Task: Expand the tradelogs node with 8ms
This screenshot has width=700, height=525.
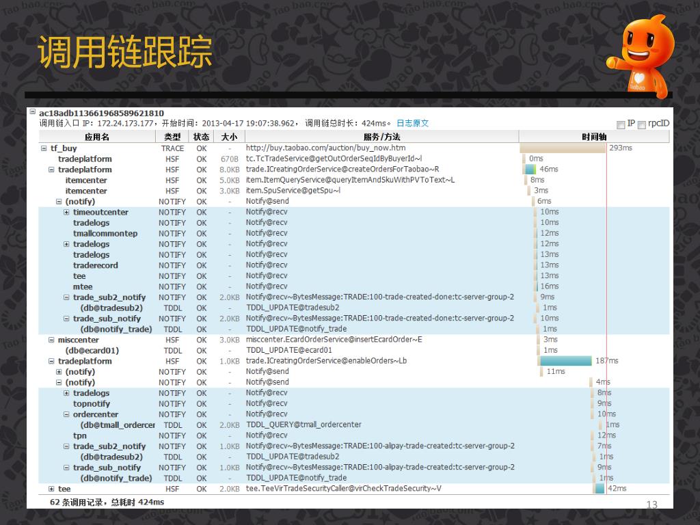Action: click(x=66, y=393)
